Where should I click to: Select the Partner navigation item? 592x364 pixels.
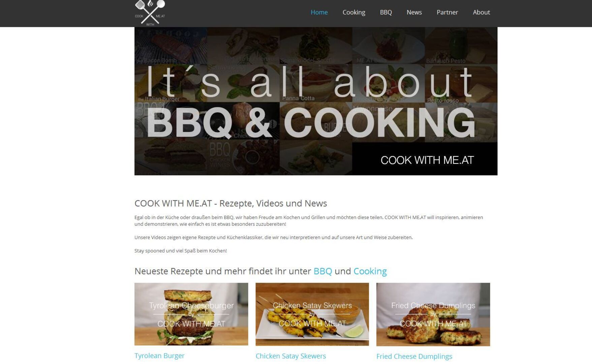pyautogui.click(x=447, y=12)
